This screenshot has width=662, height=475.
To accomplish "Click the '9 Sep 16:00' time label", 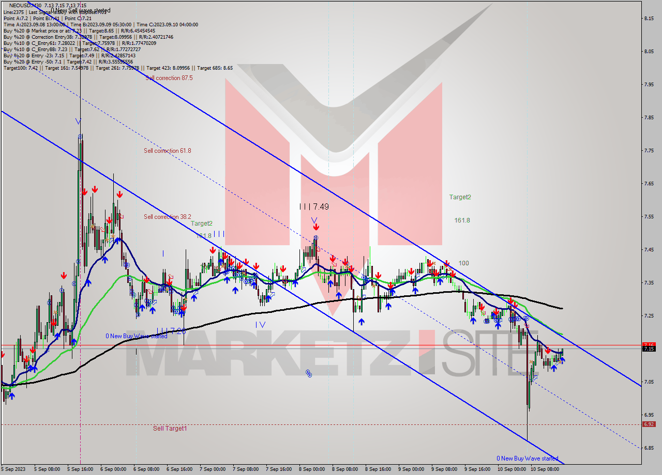I will pyautogui.click(x=477, y=469).
